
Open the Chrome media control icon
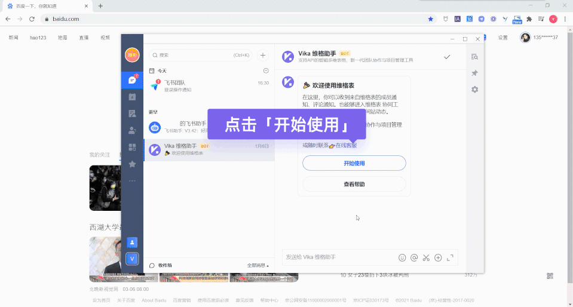(541, 19)
